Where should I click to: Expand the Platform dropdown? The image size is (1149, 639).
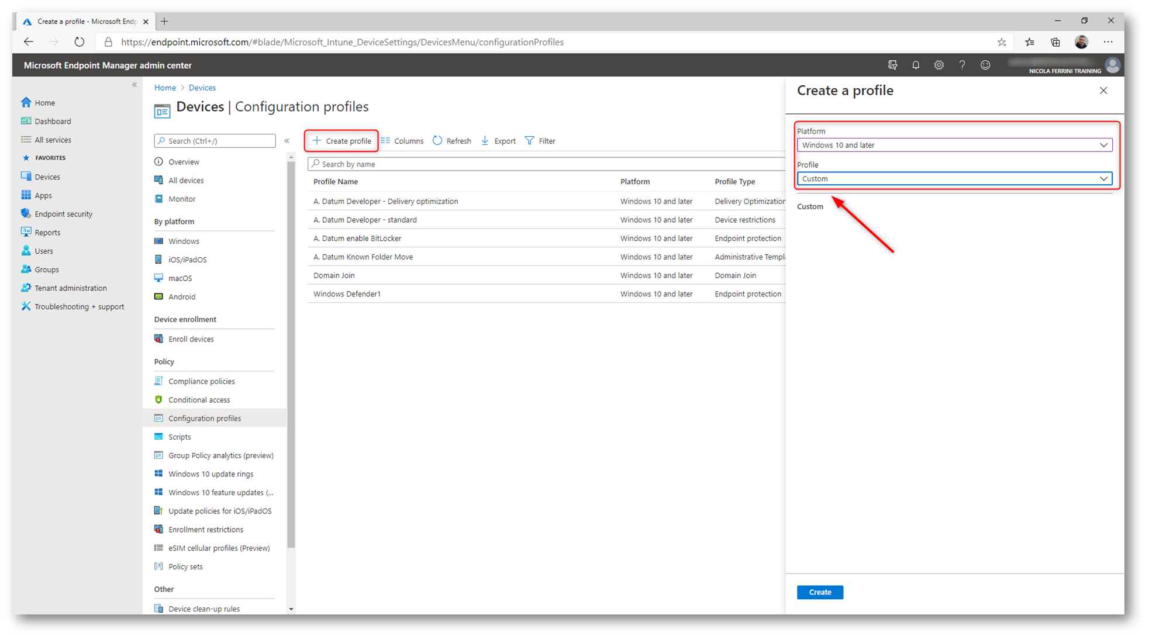954,145
